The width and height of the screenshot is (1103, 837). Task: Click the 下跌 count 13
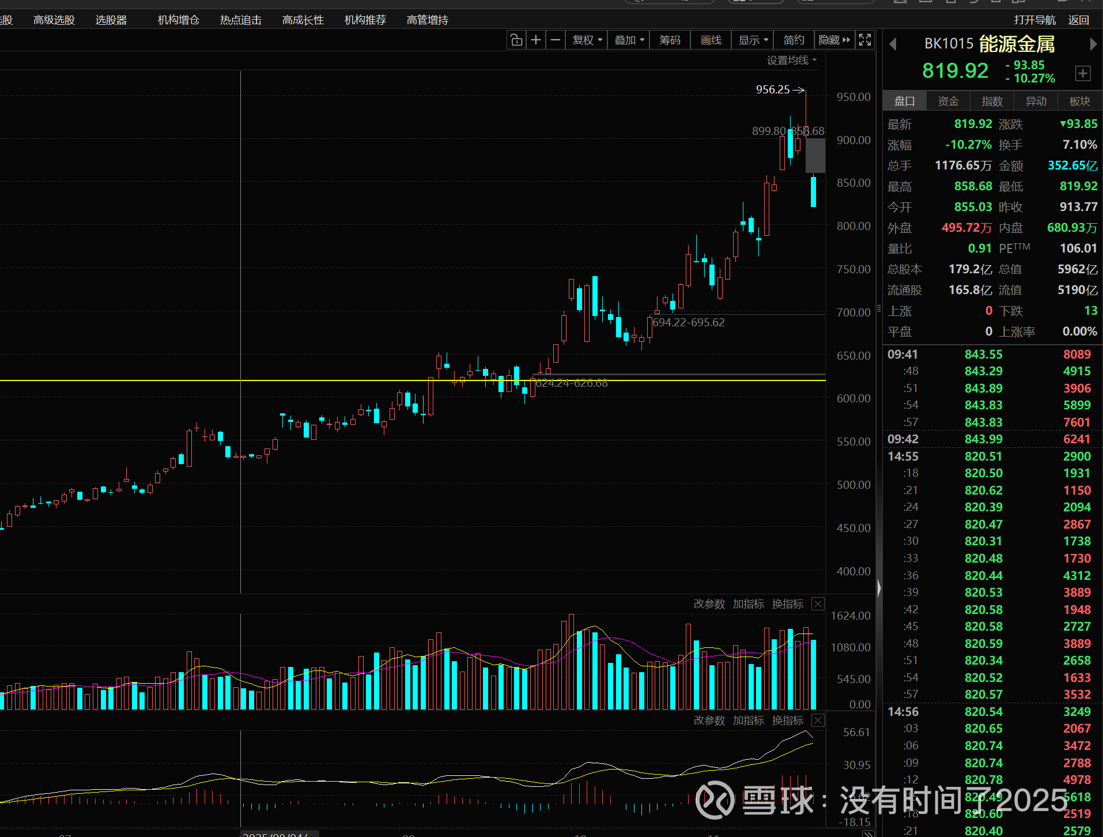tap(1091, 311)
